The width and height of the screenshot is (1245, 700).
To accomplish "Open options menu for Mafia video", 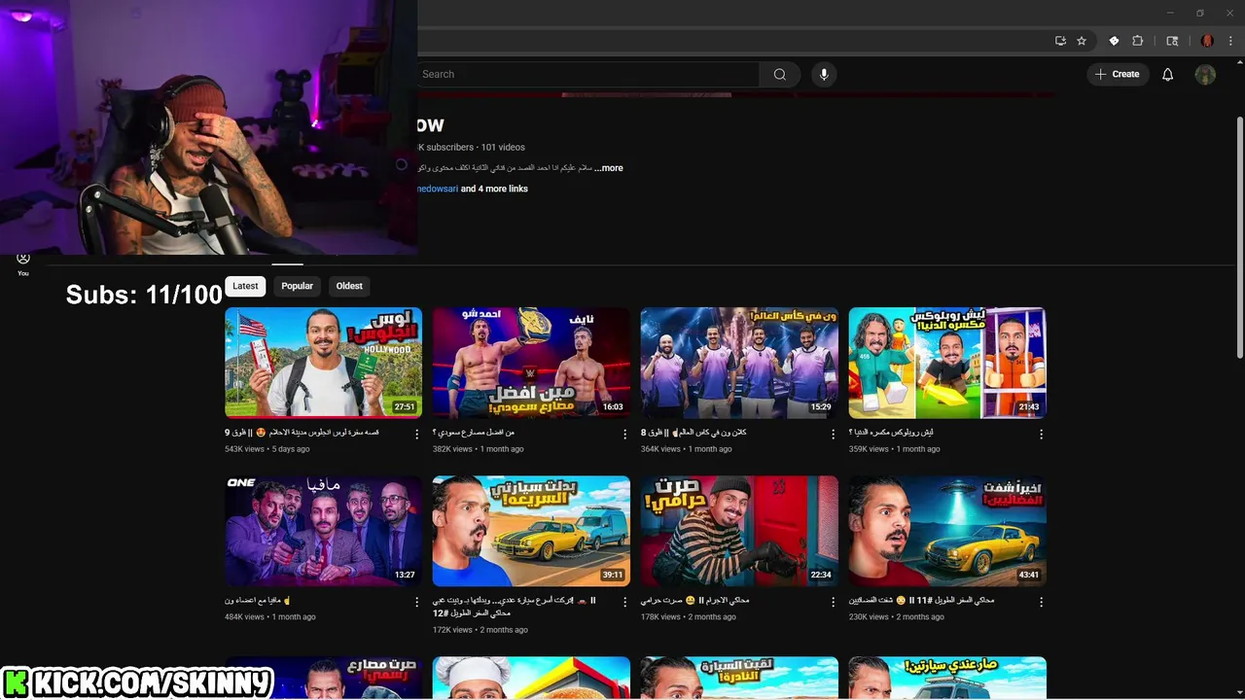I will tap(417, 603).
